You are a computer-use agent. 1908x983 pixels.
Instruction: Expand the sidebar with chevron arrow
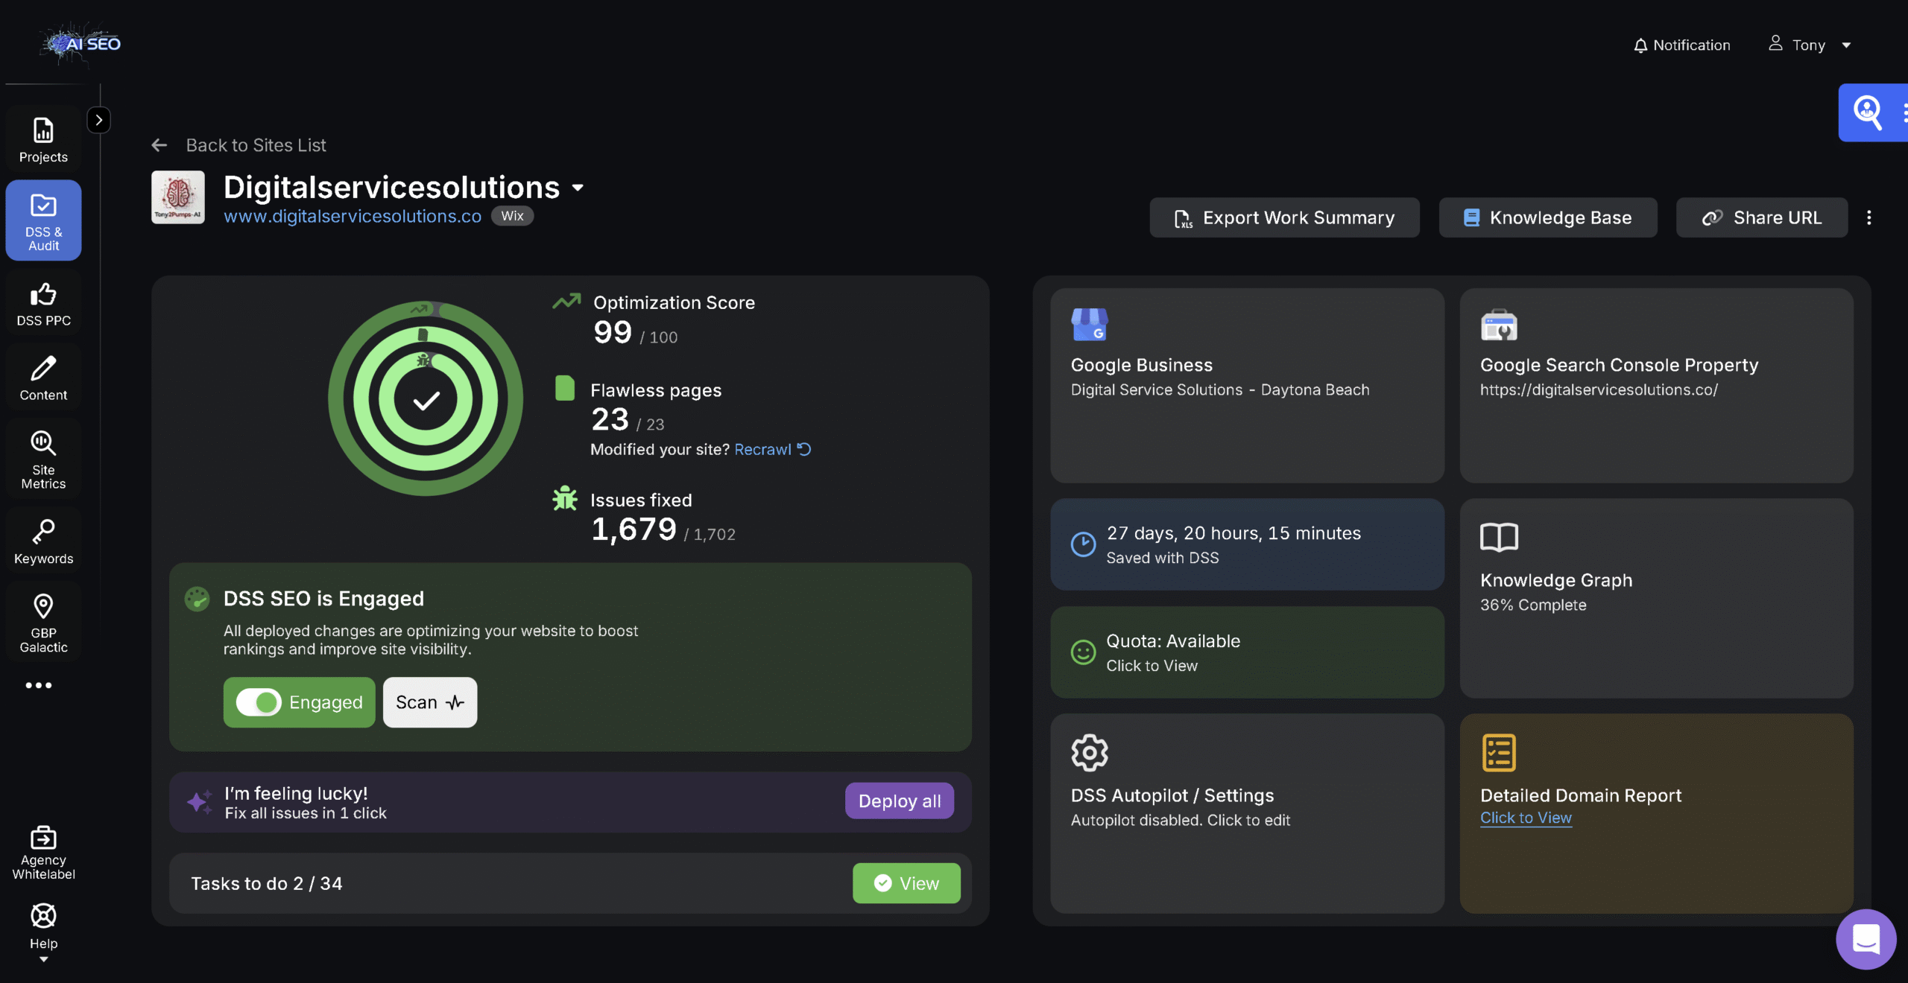(99, 120)
